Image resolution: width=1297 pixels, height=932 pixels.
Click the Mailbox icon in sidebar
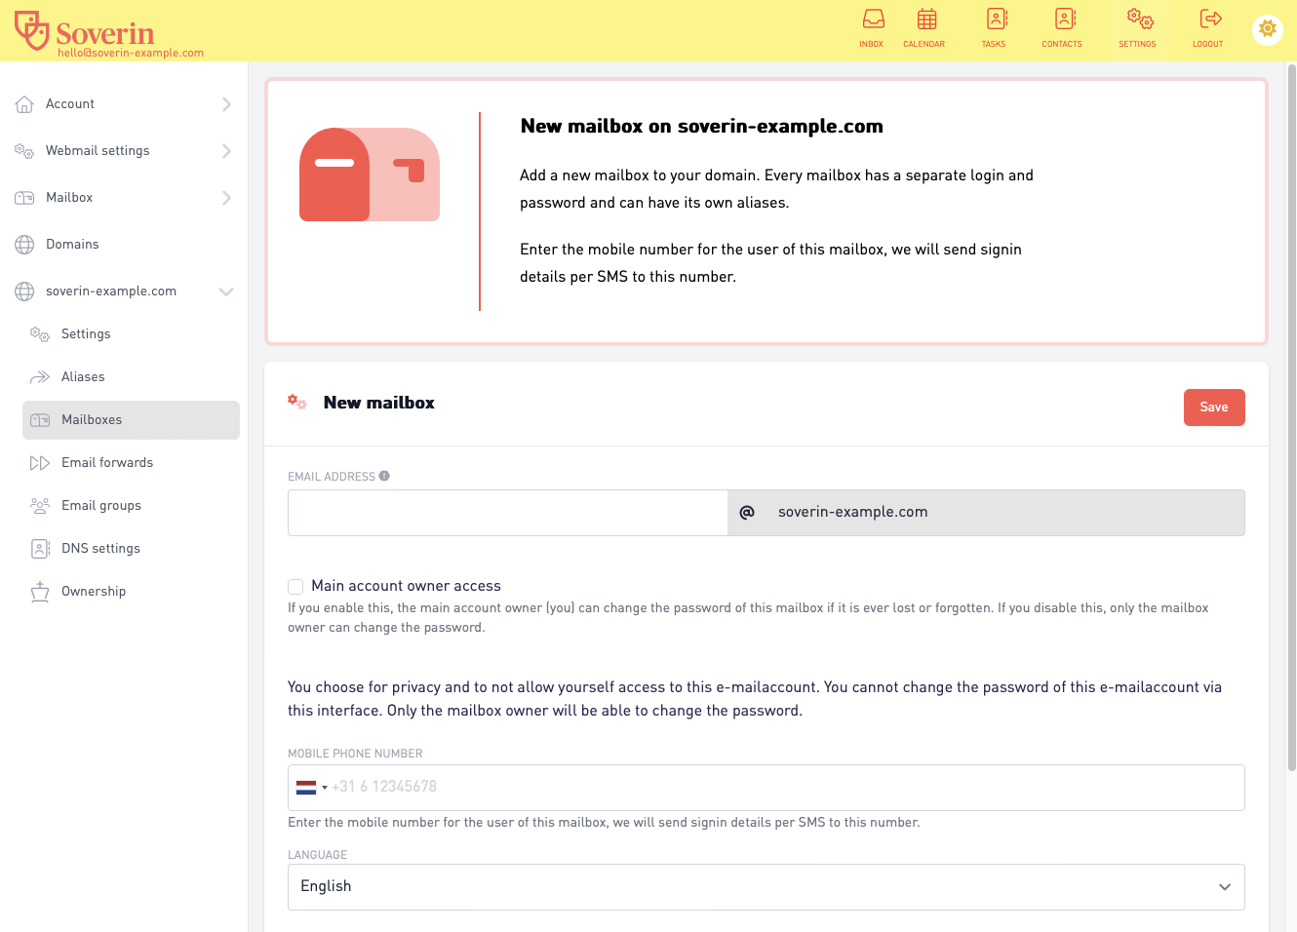point(24,198)
